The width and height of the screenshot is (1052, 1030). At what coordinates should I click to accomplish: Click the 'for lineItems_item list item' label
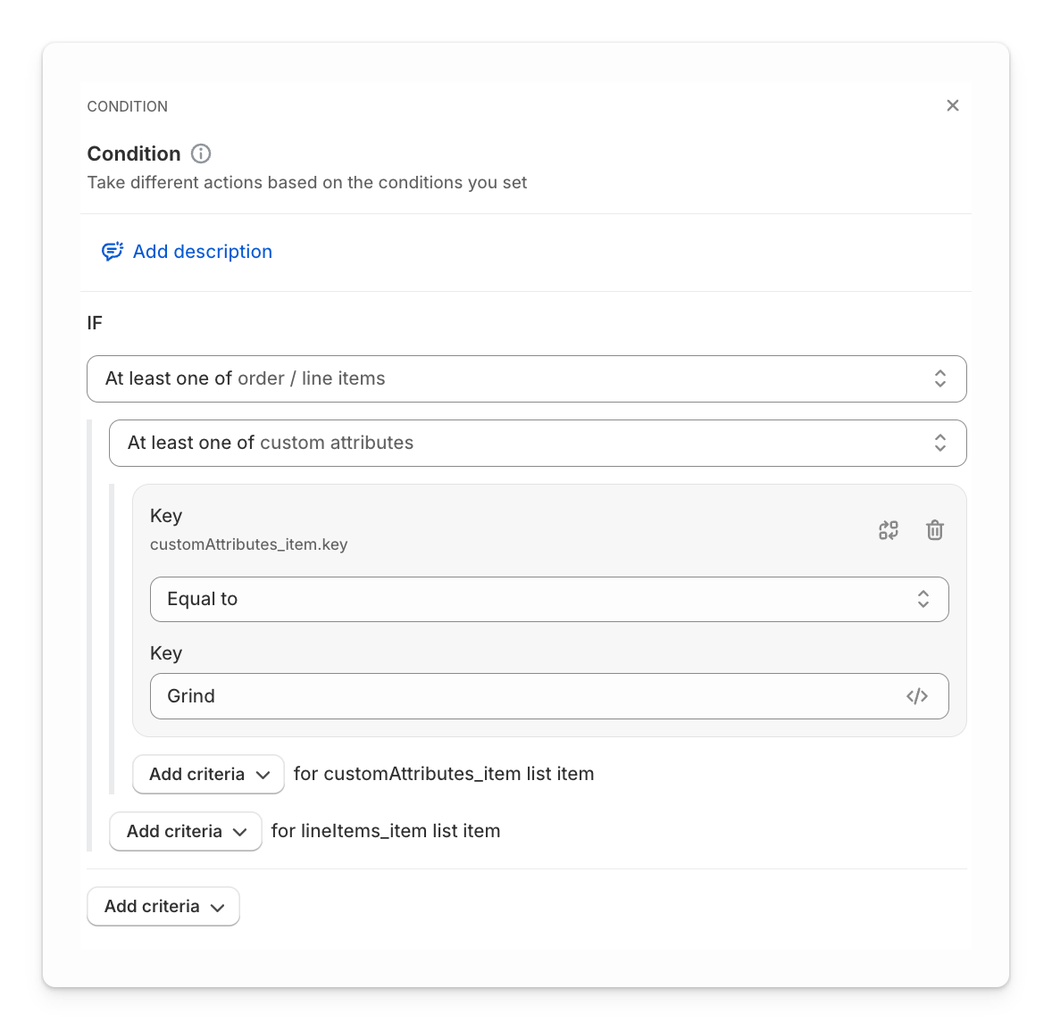386,831
